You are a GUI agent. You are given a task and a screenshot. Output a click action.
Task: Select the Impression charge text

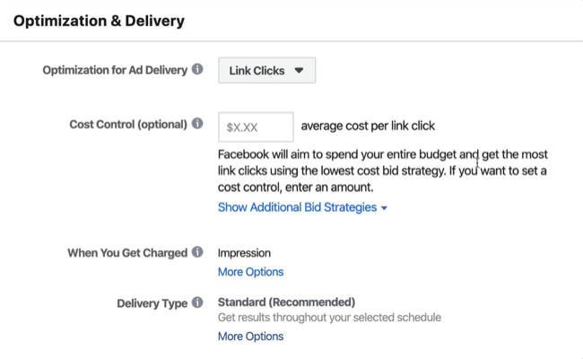tap(244, 253)
